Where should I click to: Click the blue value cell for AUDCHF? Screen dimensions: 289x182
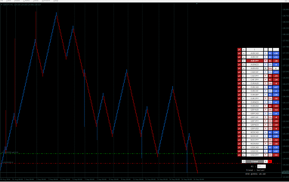click(x=276, y=57)
